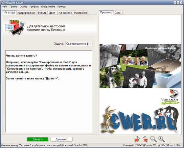Rotate image left with the counterclockwise icon
Viewport: 184px width, 148px height.
[x=137, y=139]
